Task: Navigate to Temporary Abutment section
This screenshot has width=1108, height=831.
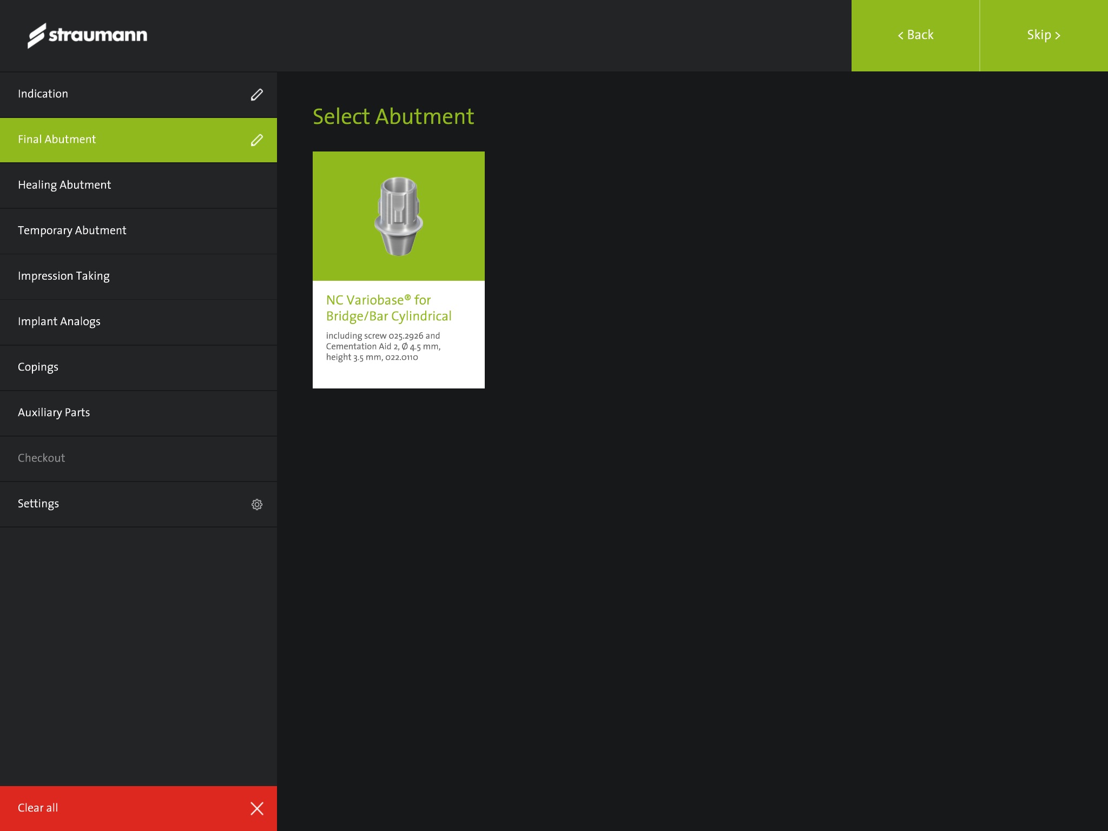Action: (71, 230)
